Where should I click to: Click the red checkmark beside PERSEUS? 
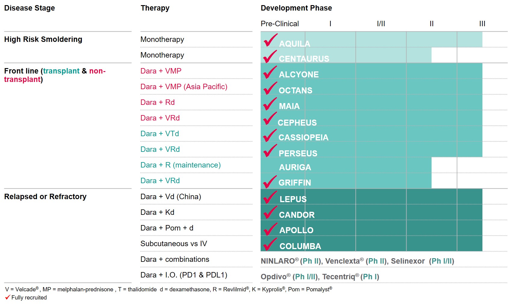point(270,151)
